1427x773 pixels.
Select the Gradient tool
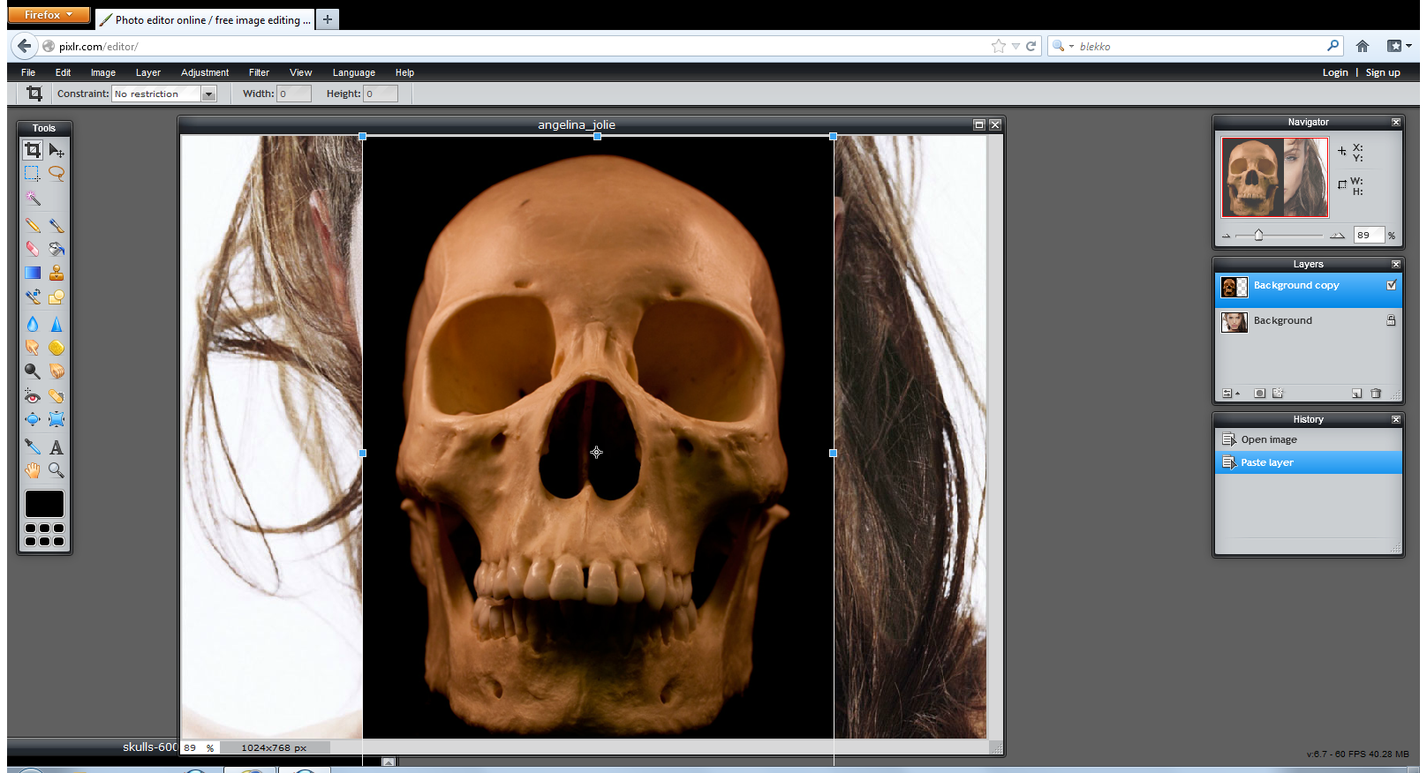click(x=33, y=273)
